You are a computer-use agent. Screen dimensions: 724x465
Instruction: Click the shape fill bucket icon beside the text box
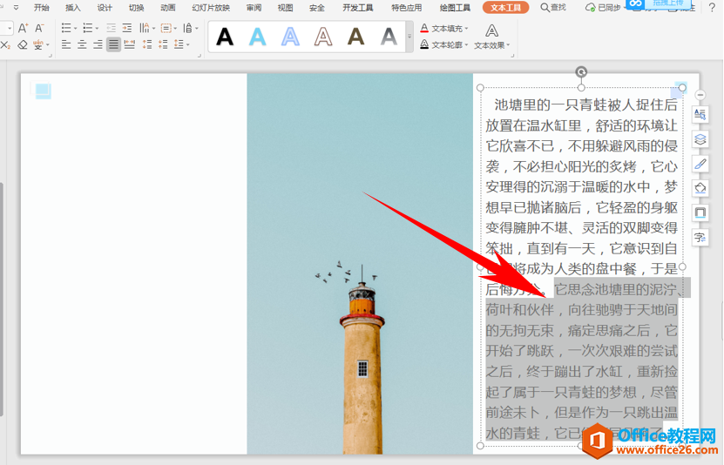tap(700, 188)
